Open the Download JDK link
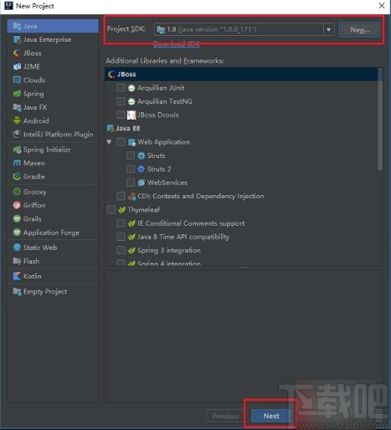The image size is (391, 430). (x=177, y=44)
